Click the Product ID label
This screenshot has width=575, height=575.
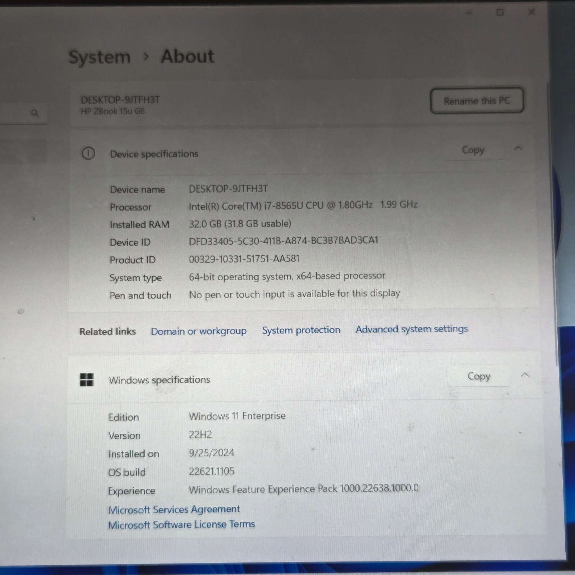pos(133,260)
